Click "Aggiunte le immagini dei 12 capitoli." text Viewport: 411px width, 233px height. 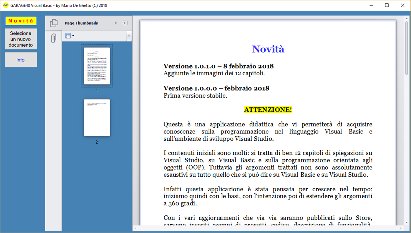(214, 73)
